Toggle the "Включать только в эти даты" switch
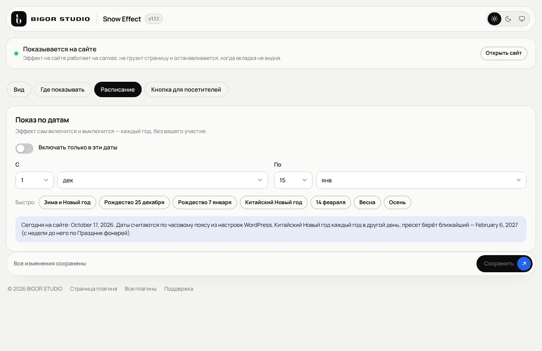Viewport: 542px width, 351px height. pyautogui.click(x=24, y=148)
